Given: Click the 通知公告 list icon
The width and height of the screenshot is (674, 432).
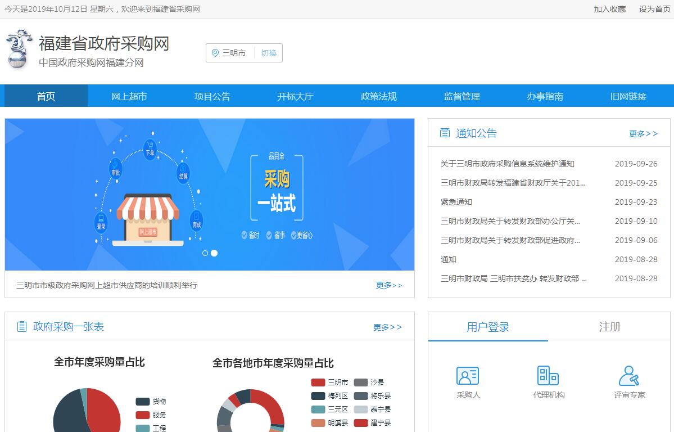Looking at the screenshot, I should 445,133.
